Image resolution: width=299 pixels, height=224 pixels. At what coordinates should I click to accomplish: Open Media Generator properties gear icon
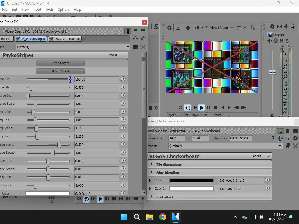(295, 138)
